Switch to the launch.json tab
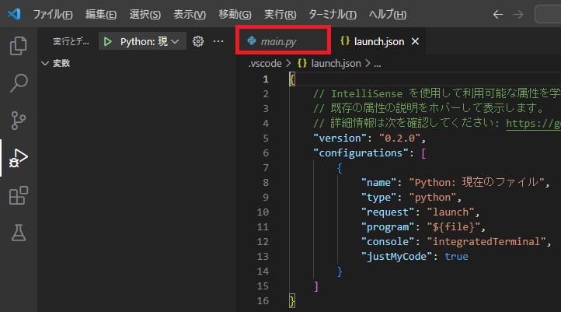 point(379,41)
